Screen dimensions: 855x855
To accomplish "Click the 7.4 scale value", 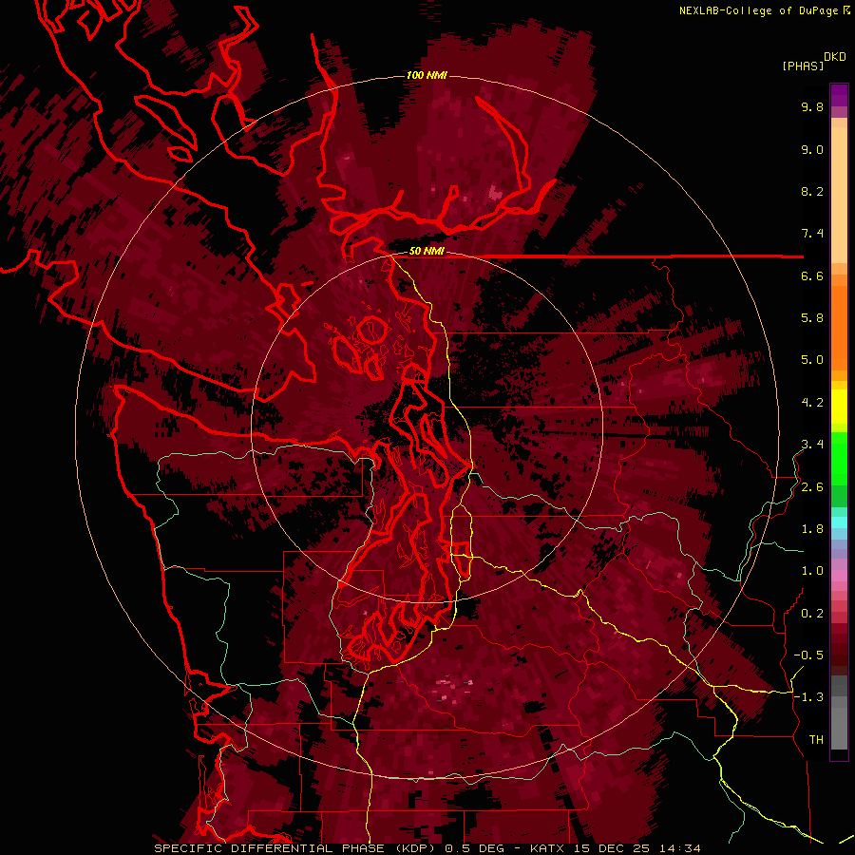I will tap(812, 234).
